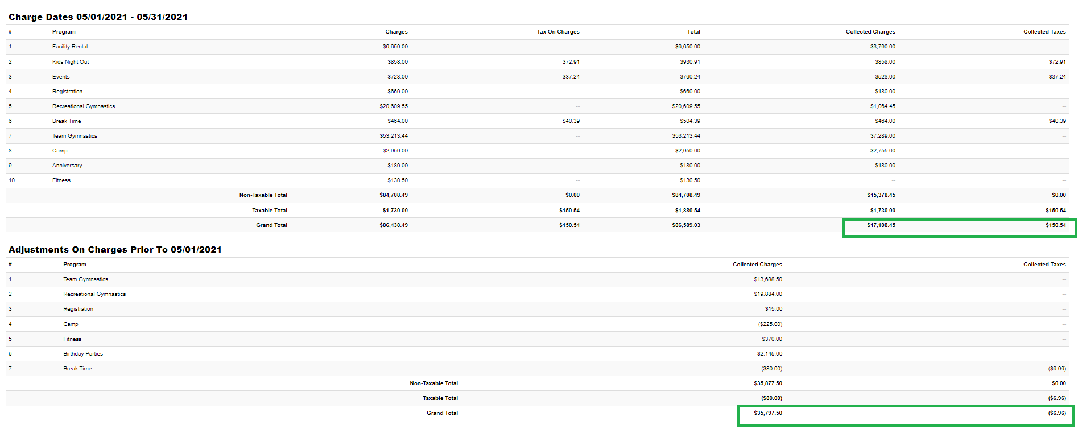Viewport: 1078px width, 433px height.
Task: Click 'Camp' in the Charge Dates table
Action: (60, 151)
